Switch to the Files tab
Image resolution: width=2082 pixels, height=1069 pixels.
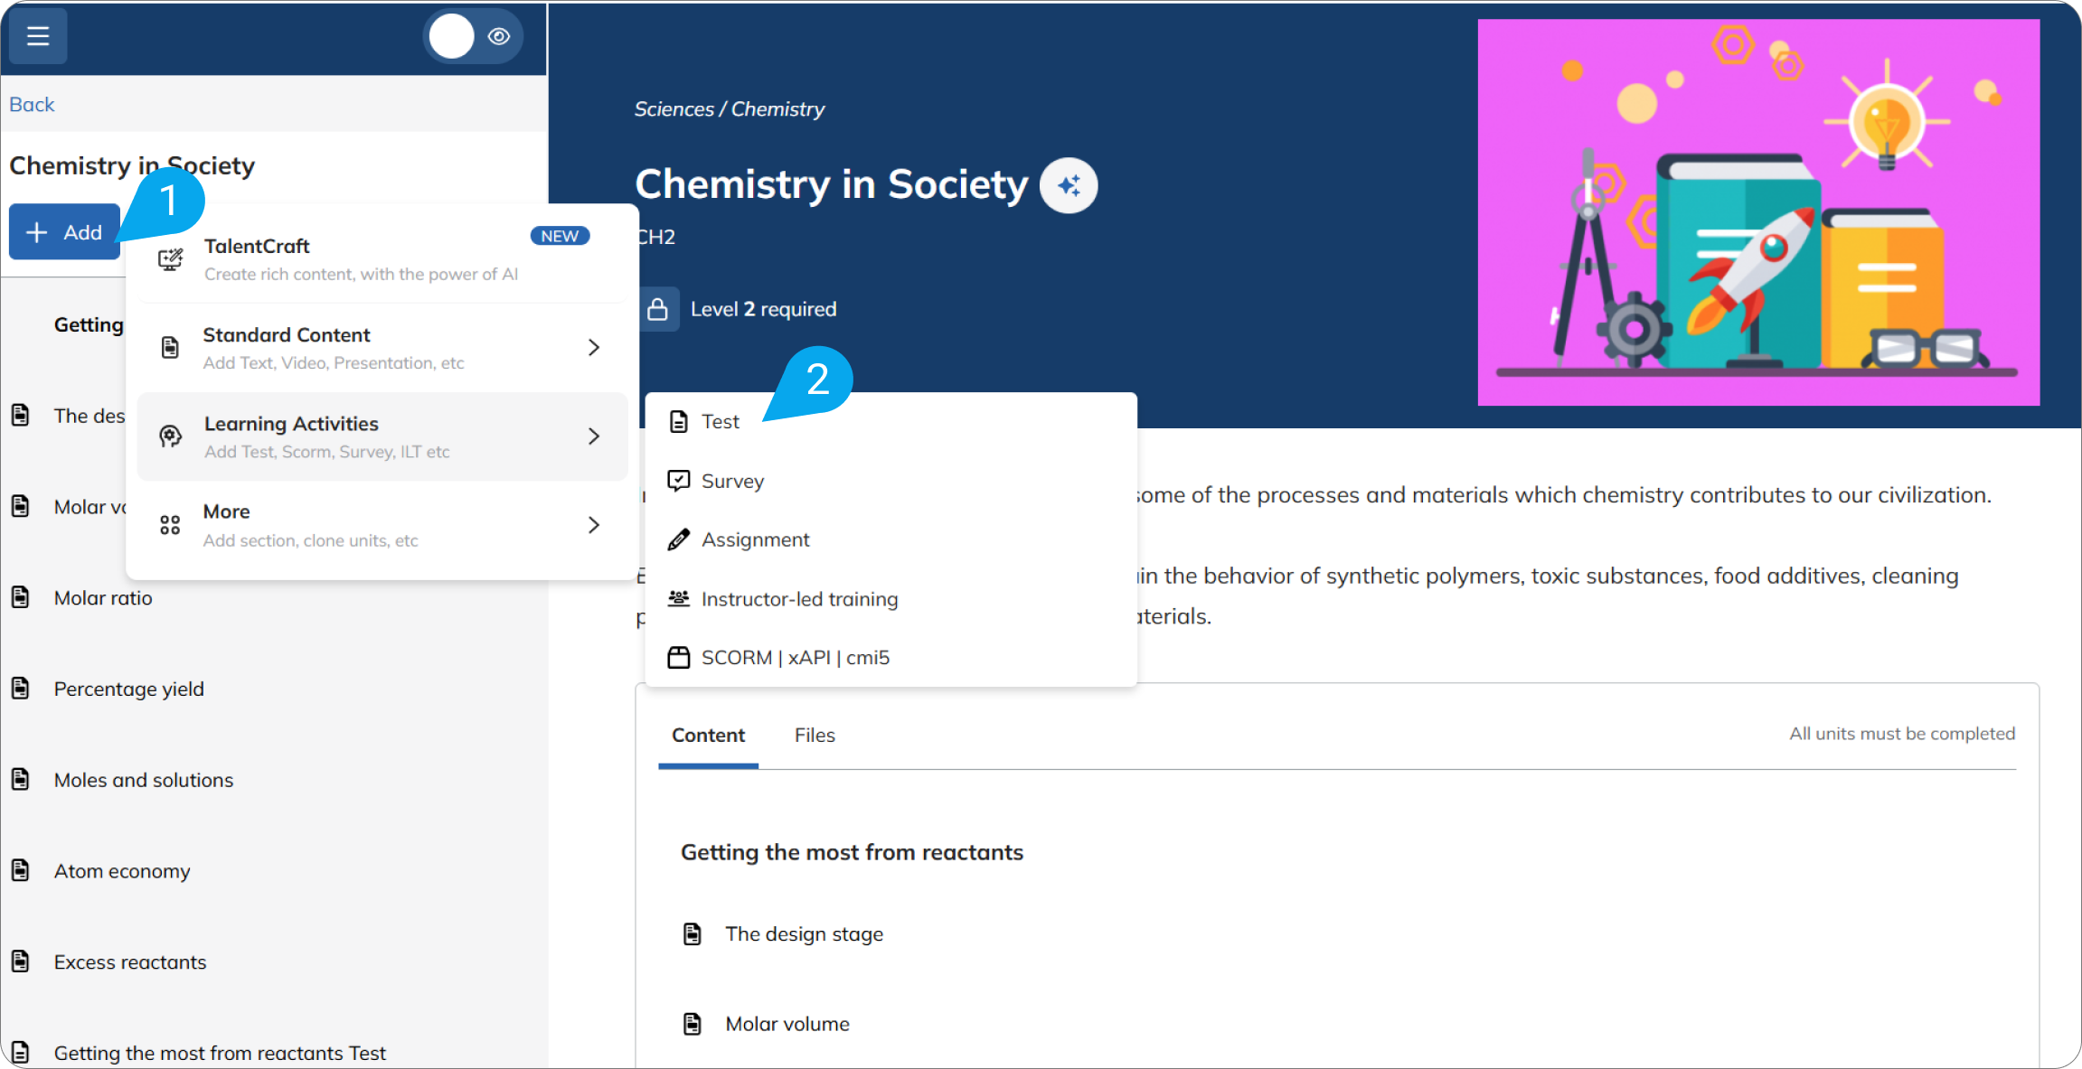[815, 736]
